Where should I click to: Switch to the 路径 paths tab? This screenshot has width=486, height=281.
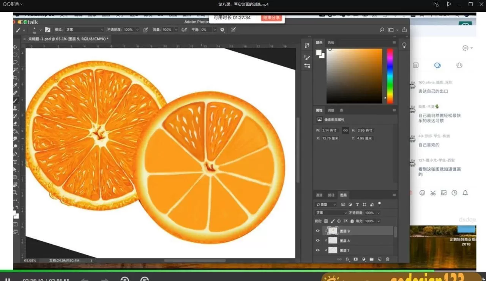(331, 195)
